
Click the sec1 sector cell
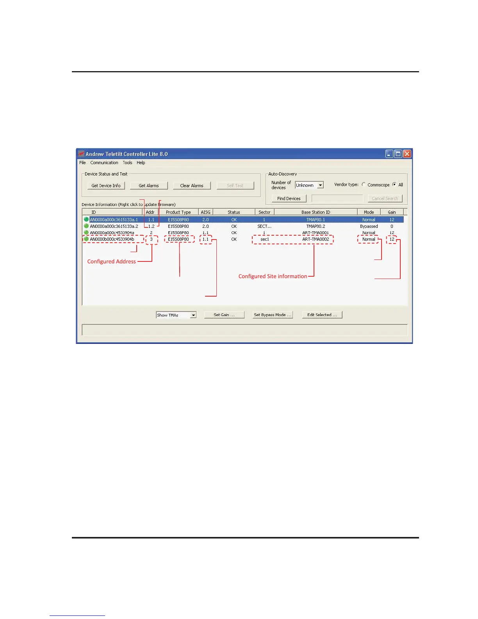tap(265, 239)
